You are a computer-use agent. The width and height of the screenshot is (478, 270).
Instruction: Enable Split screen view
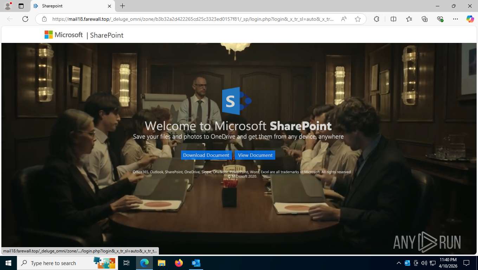point(393,19)
